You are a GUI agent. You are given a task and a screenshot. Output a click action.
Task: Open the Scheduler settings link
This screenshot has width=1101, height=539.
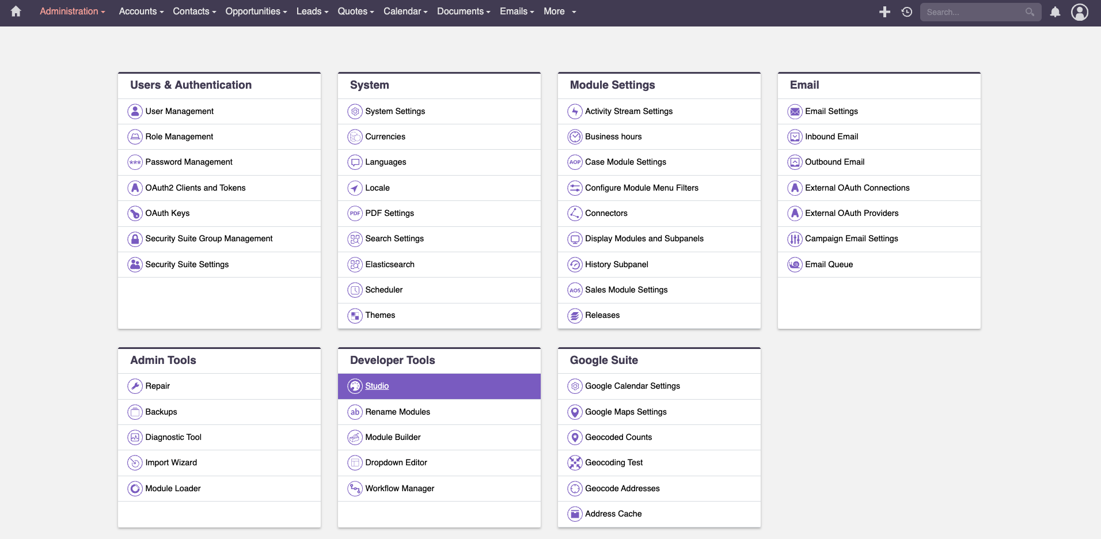coord(384,290)
